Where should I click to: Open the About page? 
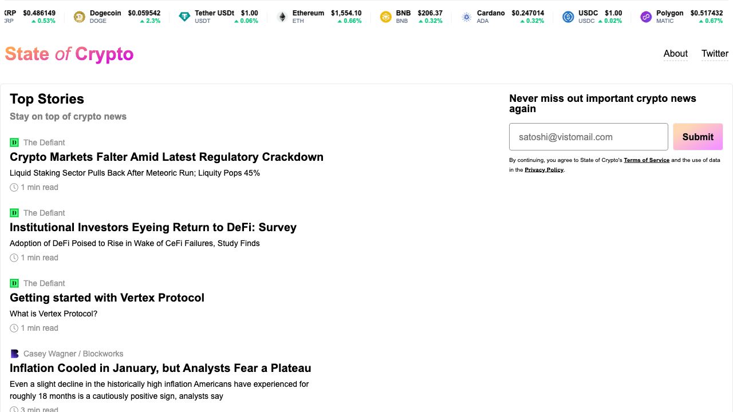[x=676, y=53]
